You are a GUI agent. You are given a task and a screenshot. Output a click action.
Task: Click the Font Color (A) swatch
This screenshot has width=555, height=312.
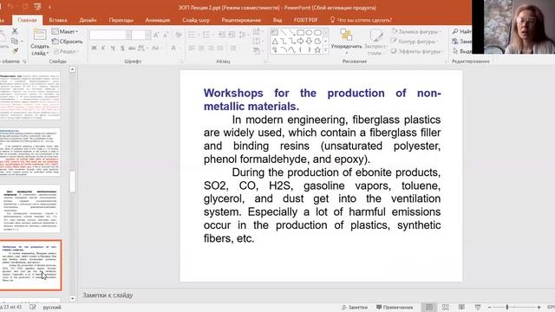coord(173,48)
